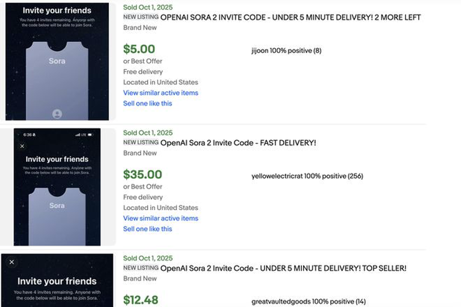Click the profile avatar icon in first listing image
Image resolution: width=461 pixels, height=307 pixels.
[57, 114]
